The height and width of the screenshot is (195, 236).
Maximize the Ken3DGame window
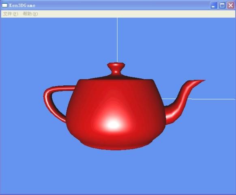[222, 6]
